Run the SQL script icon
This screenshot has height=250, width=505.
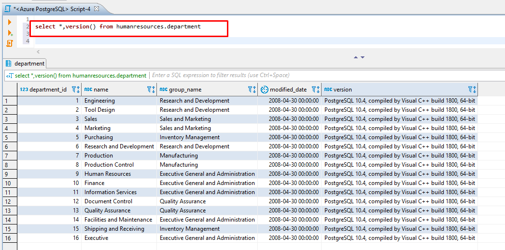tap(10, 43)
